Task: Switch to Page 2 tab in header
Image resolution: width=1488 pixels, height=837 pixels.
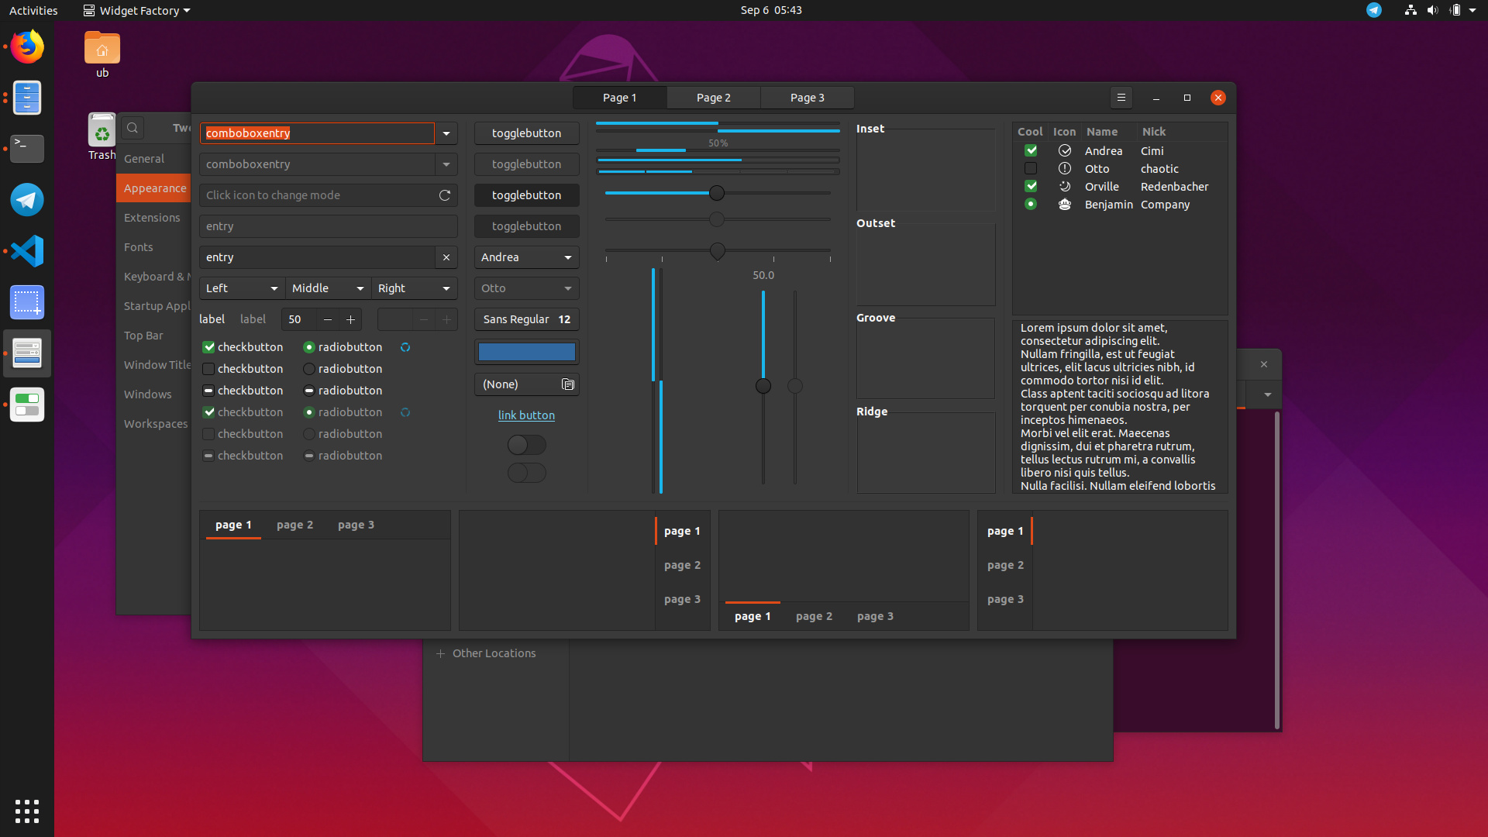Action: [x=713, y=98]
